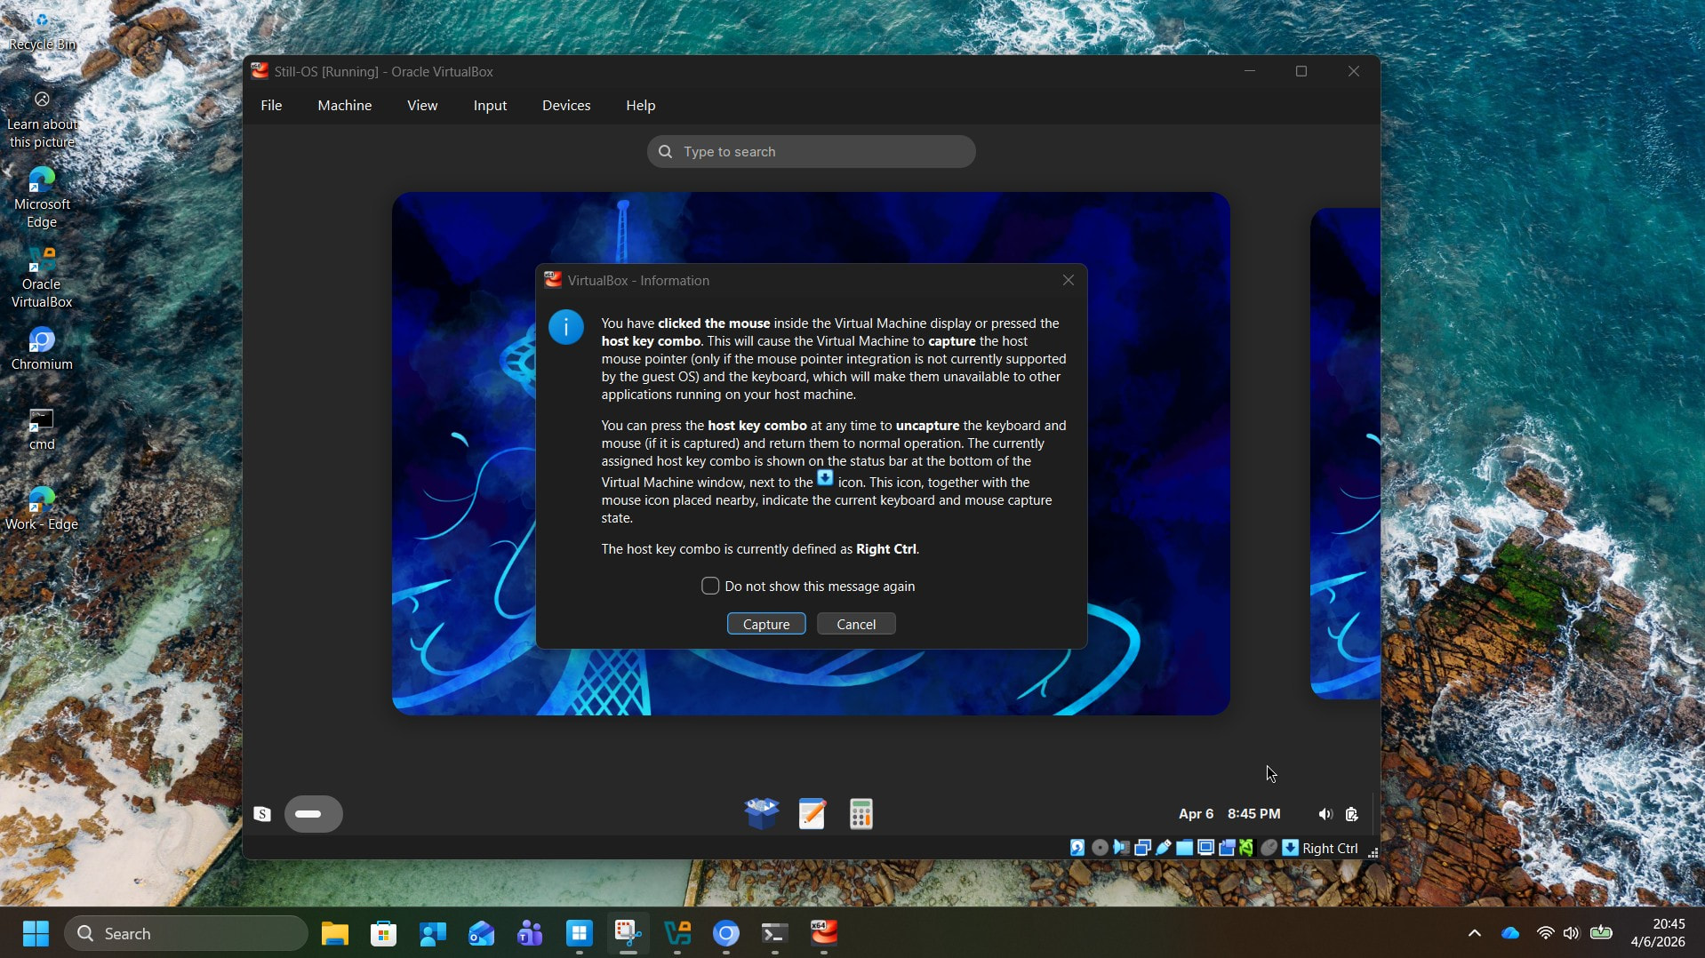Viewport: 1705px width, 958px height.
Task: Open the Devices menu
Action: point(566,106)
